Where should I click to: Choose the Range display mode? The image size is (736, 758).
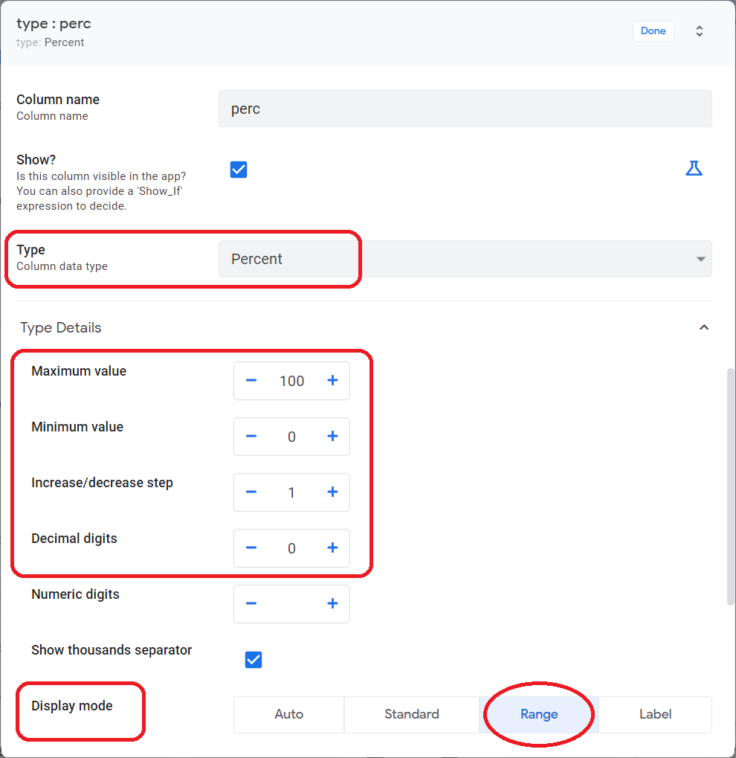539,715
